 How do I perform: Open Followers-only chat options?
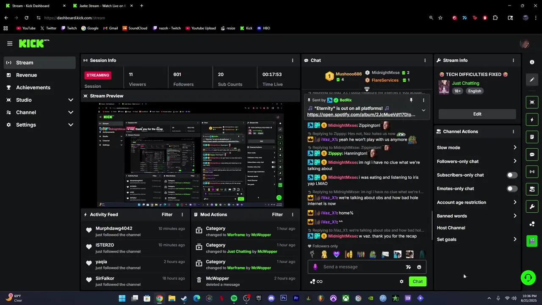click(x=477, y=161)
